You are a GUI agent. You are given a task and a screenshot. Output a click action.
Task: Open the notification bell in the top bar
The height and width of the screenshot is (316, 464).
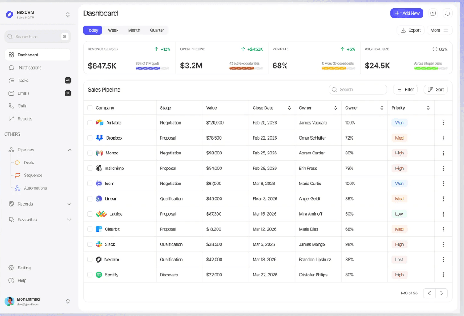448,13
